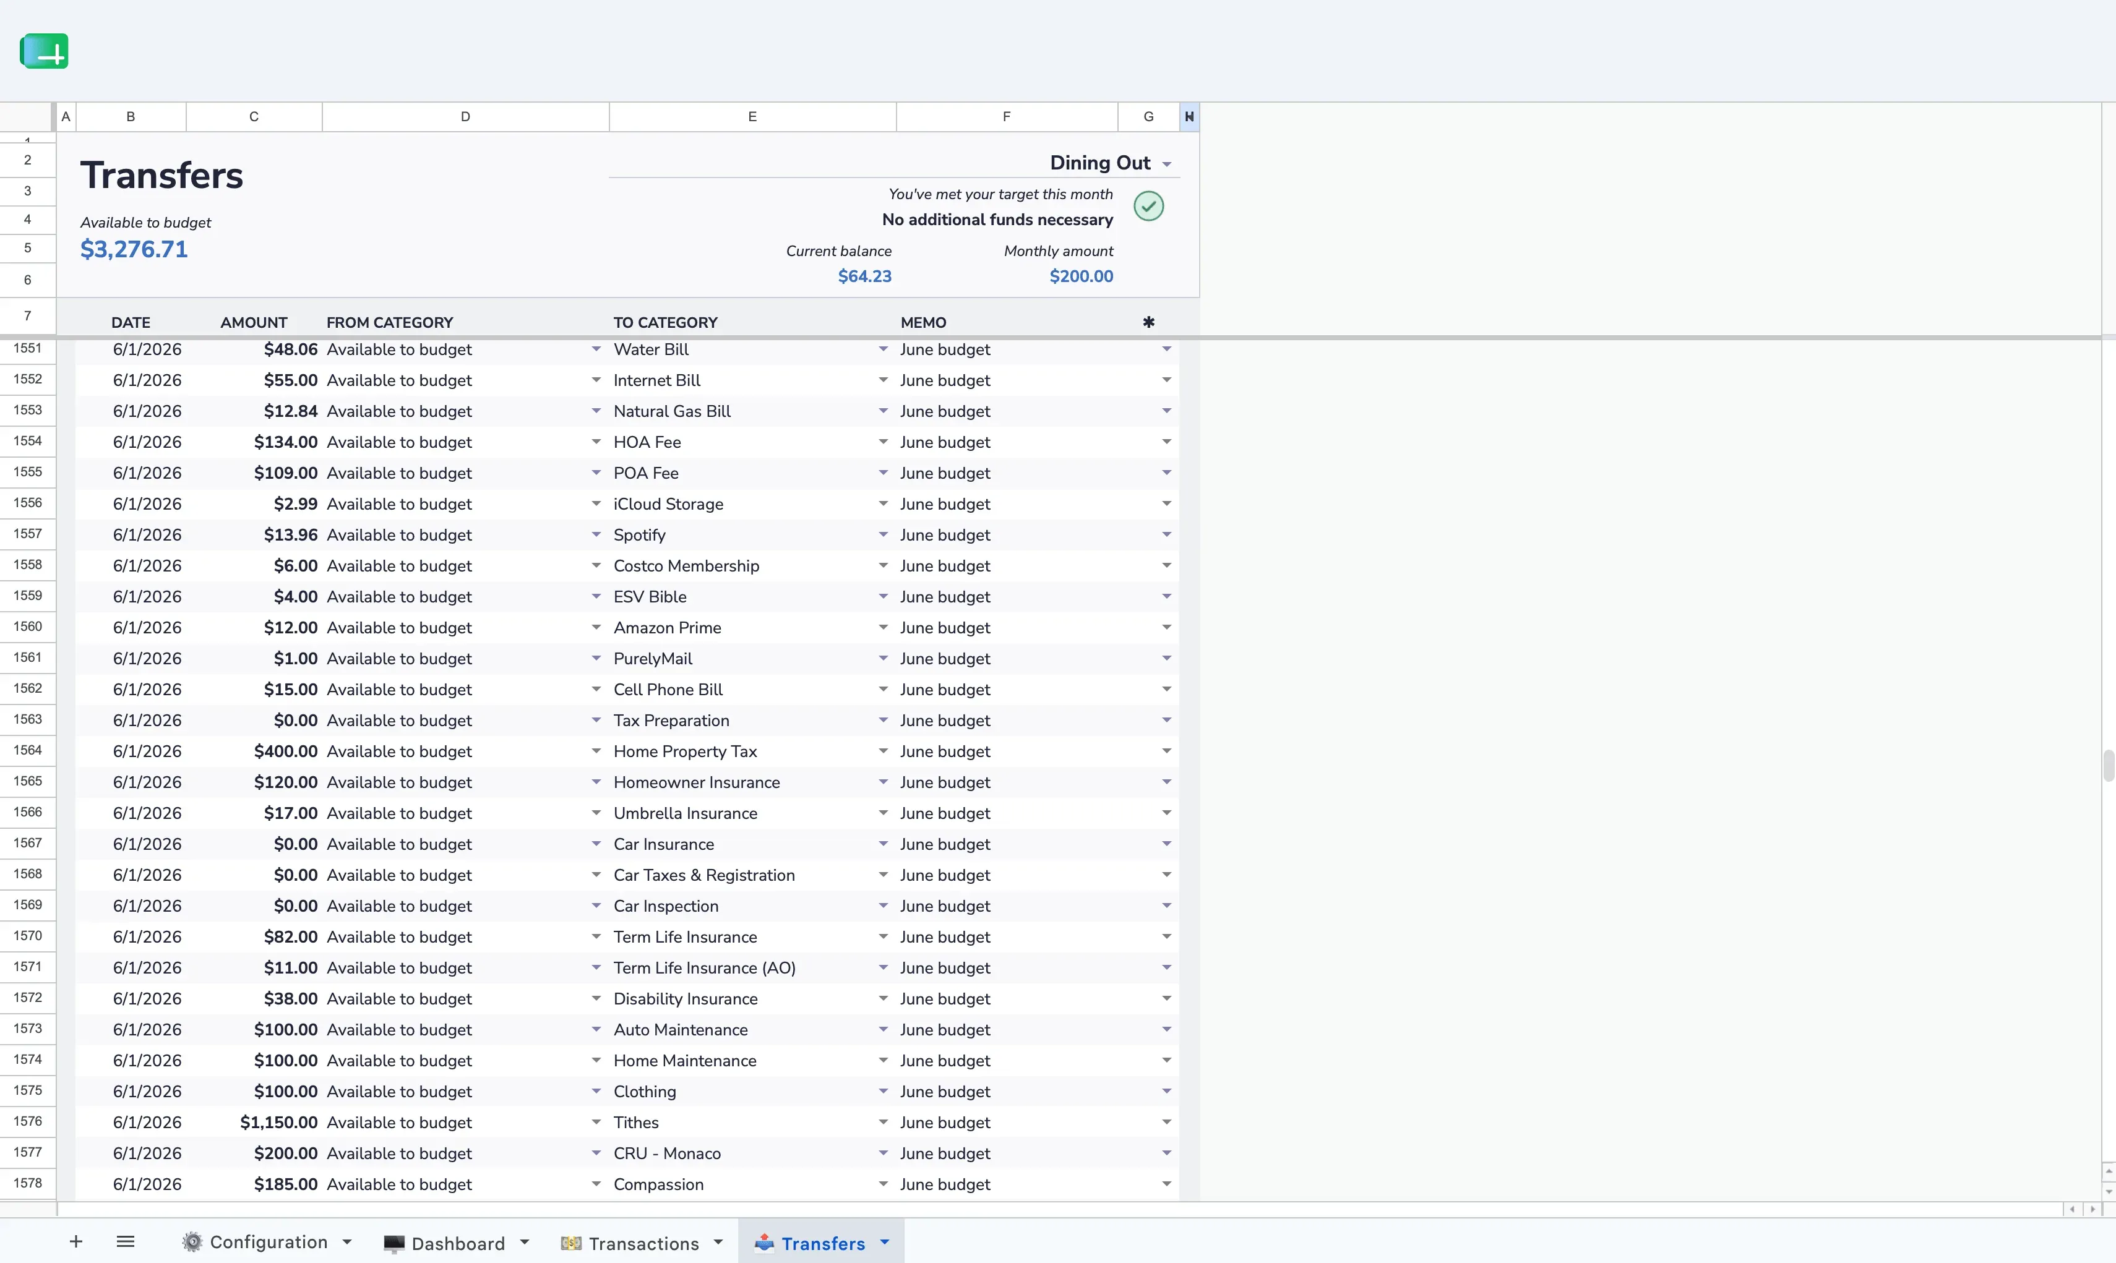
Task: Click the inbox icon on Transfers tab
Action: (x=764, y=1243)
